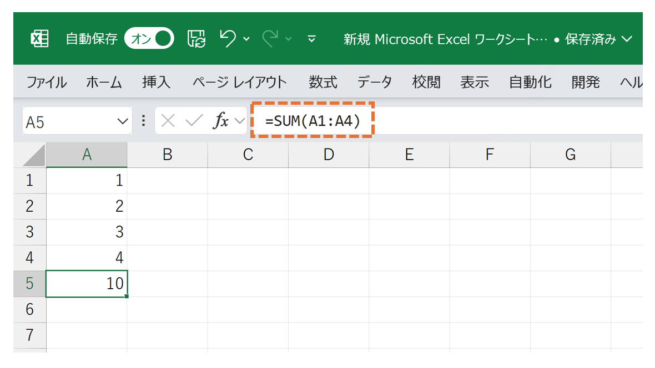The height and width of the screenshot is (368, 655).
Task: Select column B header
Action: coord(168,155)
